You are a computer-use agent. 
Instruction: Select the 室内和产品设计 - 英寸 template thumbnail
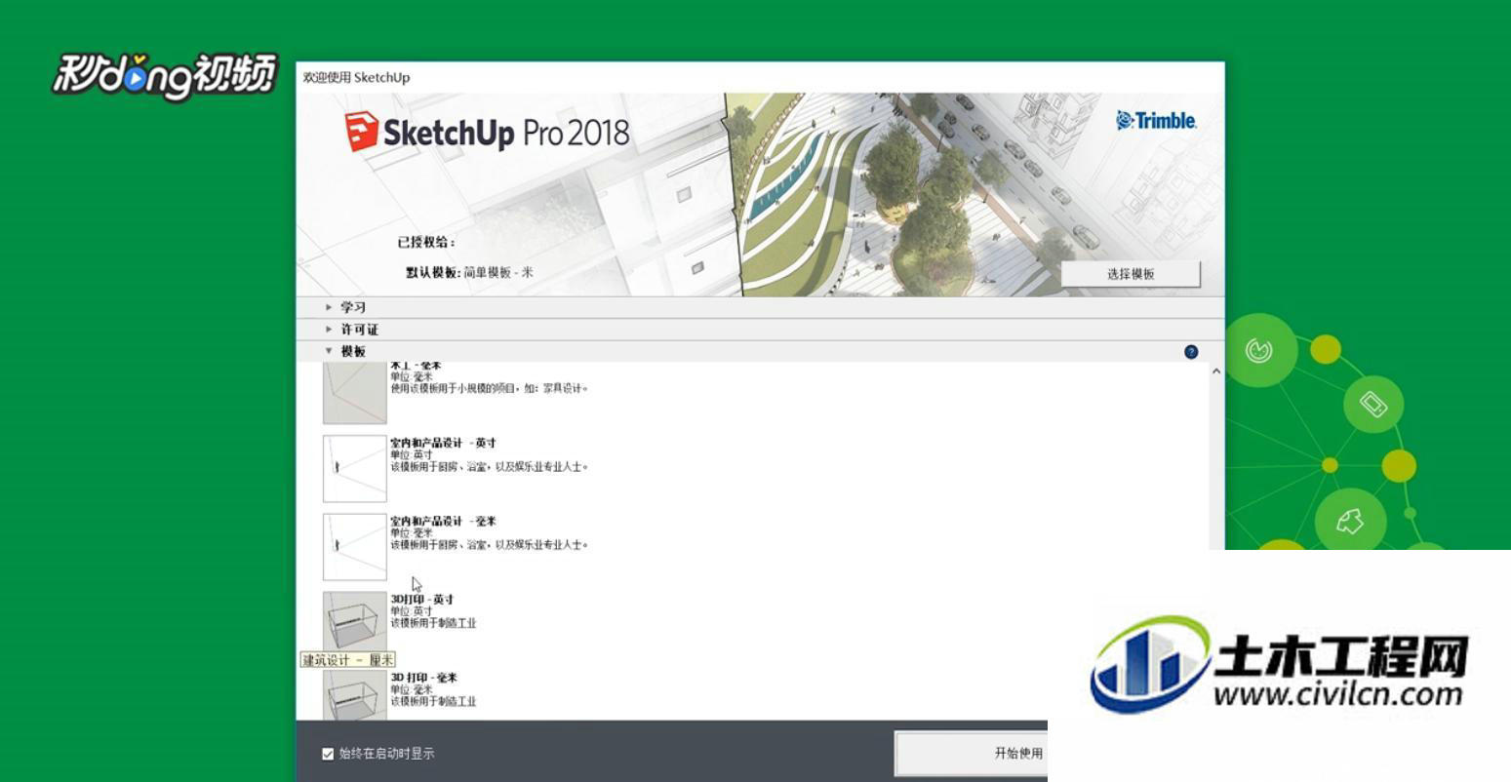[355, 469]
